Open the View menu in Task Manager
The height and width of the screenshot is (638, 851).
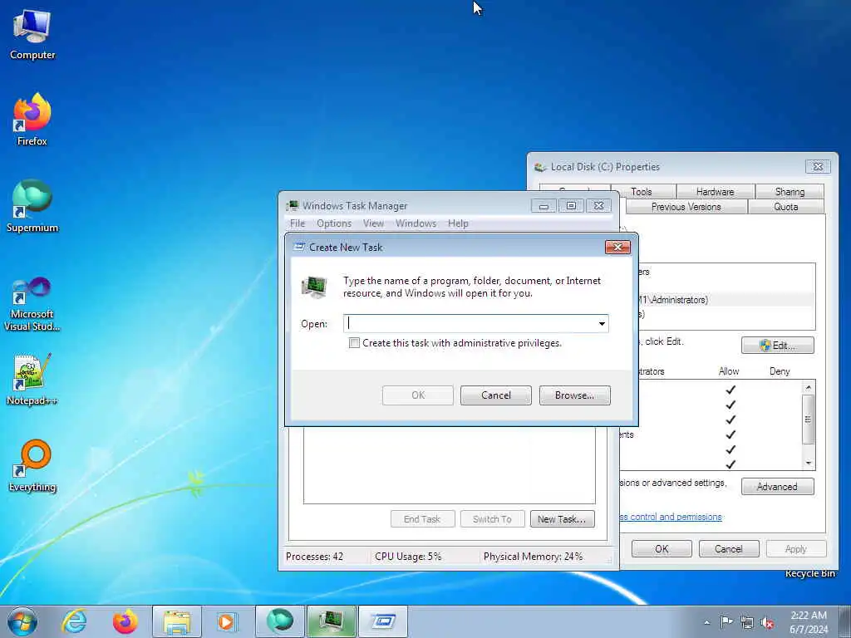(x=373, y=223)
